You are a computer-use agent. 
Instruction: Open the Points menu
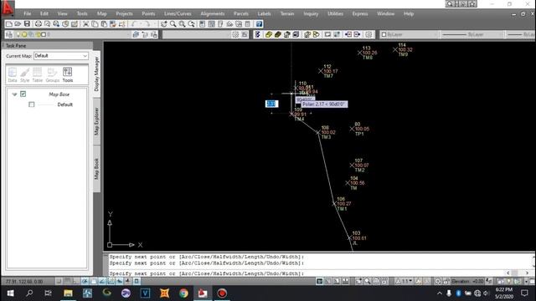[148, 13]
